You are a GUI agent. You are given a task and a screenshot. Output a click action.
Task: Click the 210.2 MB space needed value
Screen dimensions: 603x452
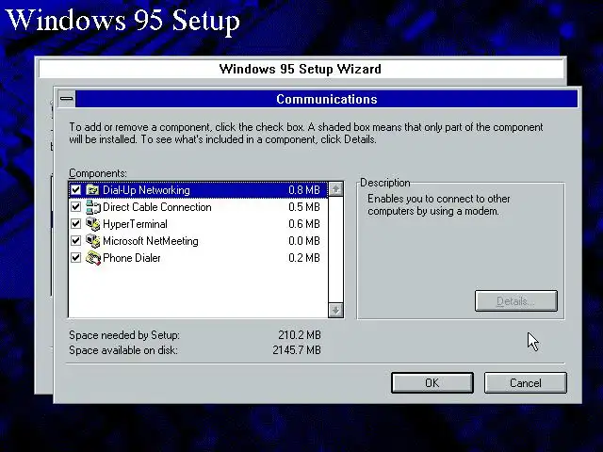coord(300,335)
